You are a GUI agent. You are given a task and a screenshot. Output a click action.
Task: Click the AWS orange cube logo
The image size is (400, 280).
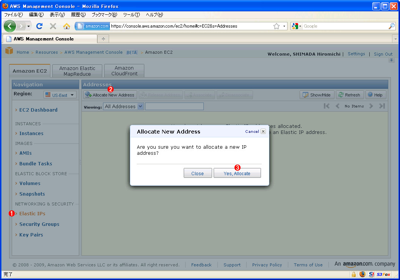click(x=9, y=51)
